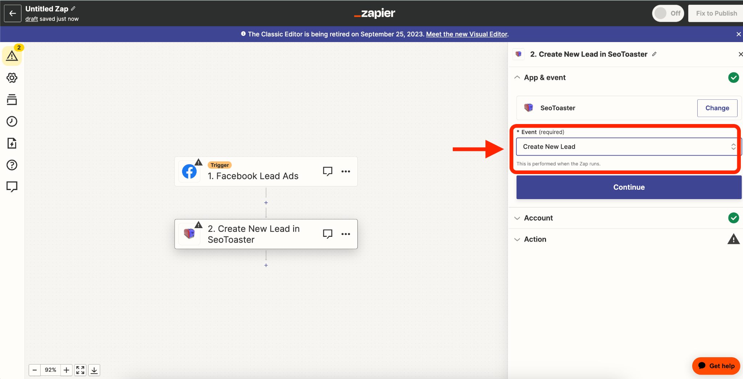743x379 pixels.
Task: Click the Trigger label badge
Action: click(x=219, y=165)
